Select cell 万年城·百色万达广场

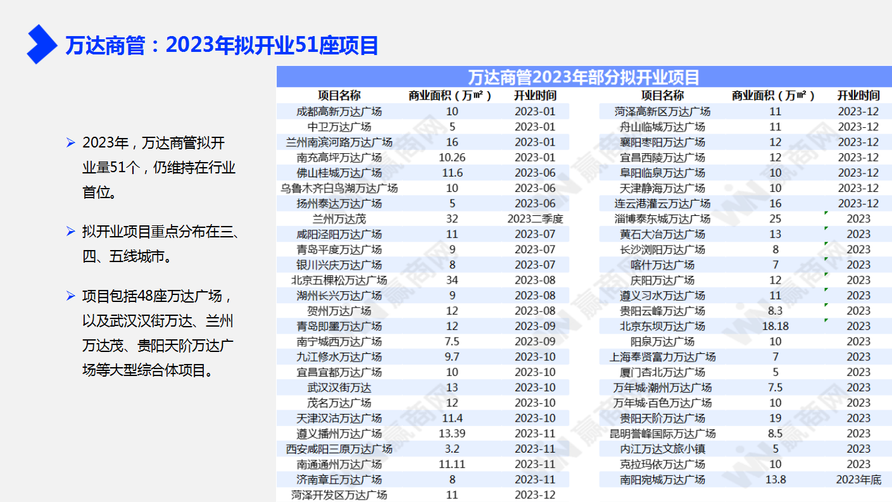[x=662, y=403]
